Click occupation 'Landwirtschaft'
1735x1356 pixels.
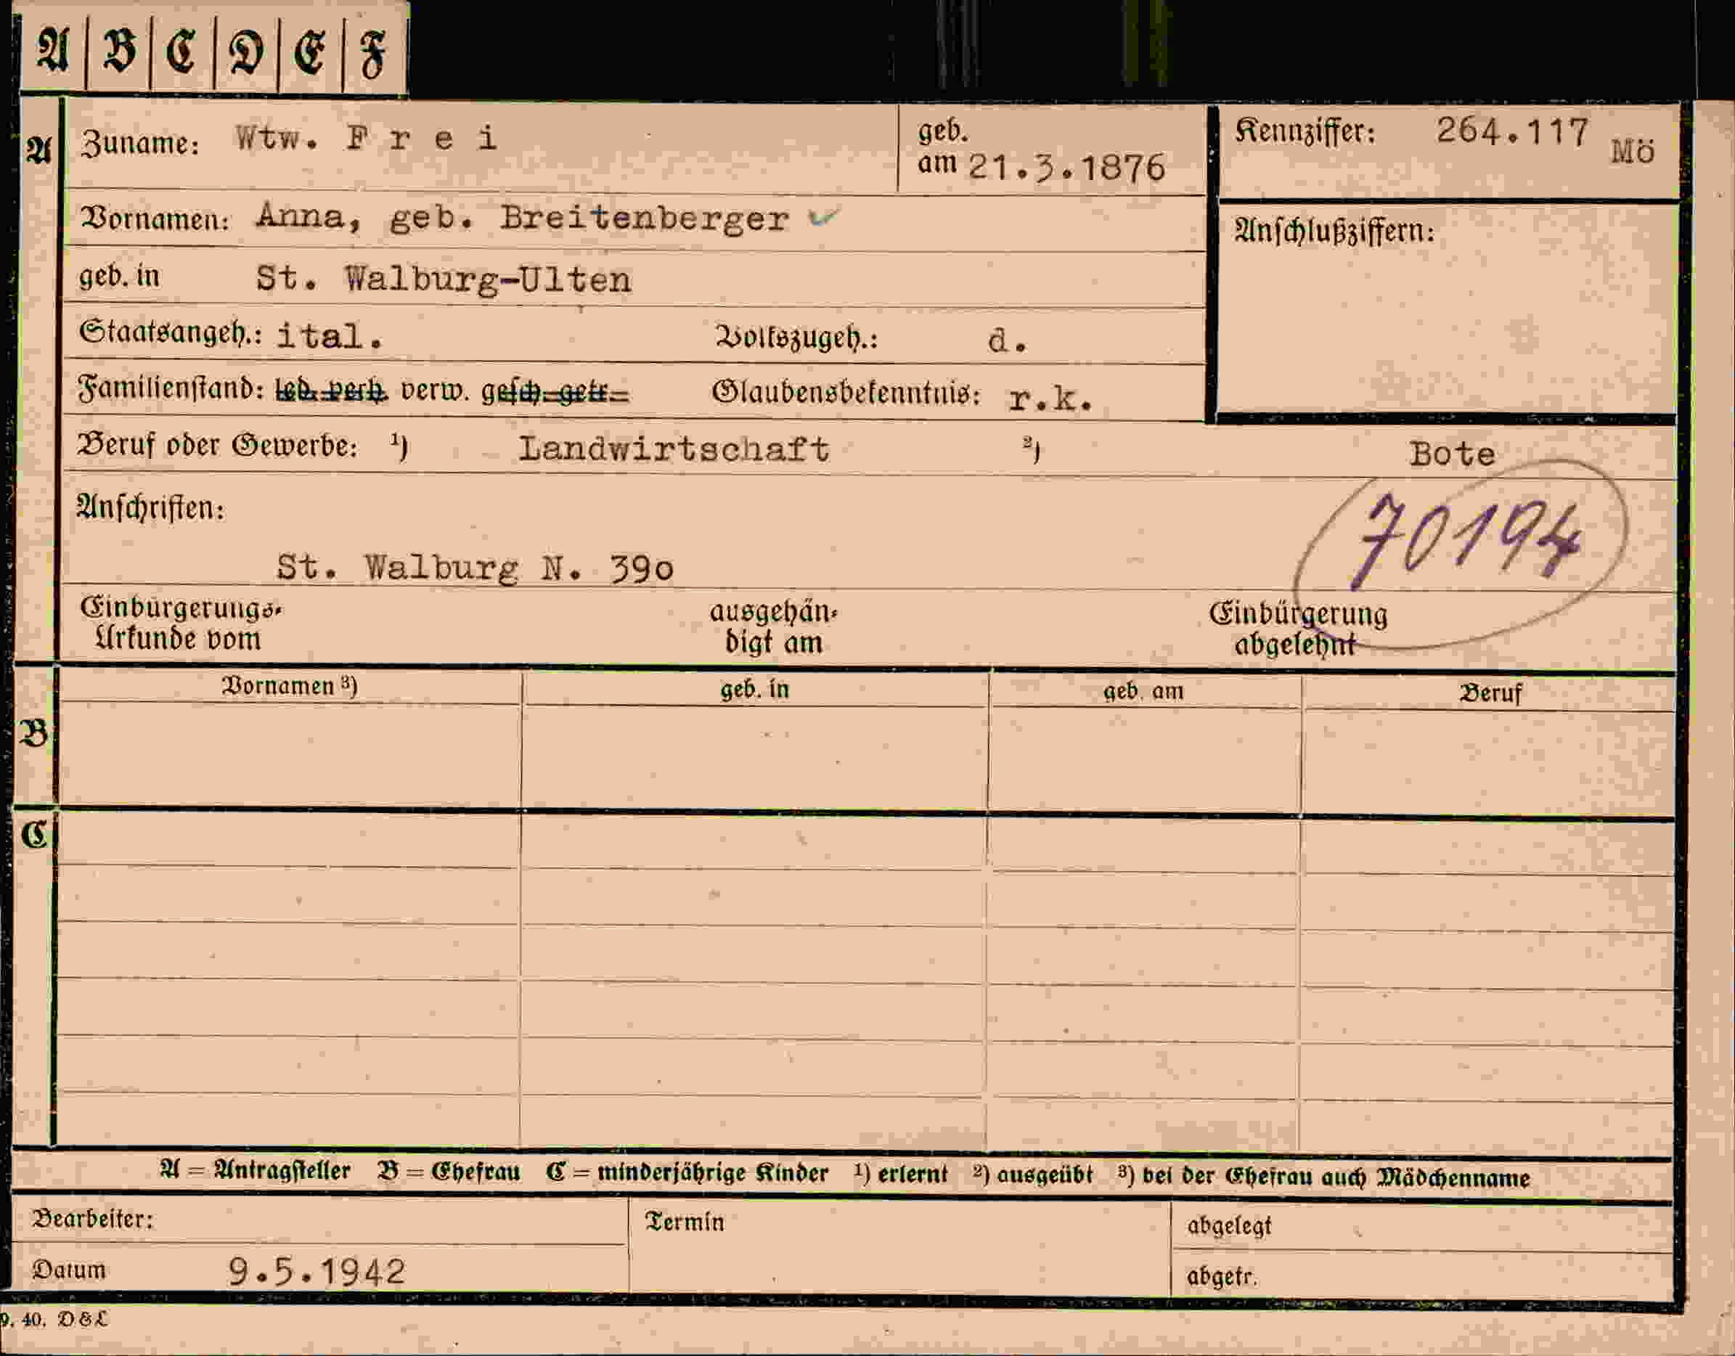point(674,449)
